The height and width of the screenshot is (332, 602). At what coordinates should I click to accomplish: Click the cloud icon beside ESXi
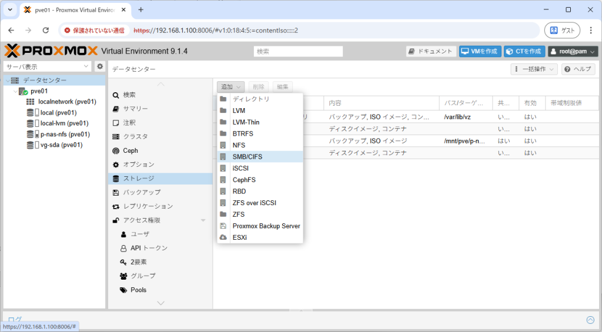click(223, 237)
